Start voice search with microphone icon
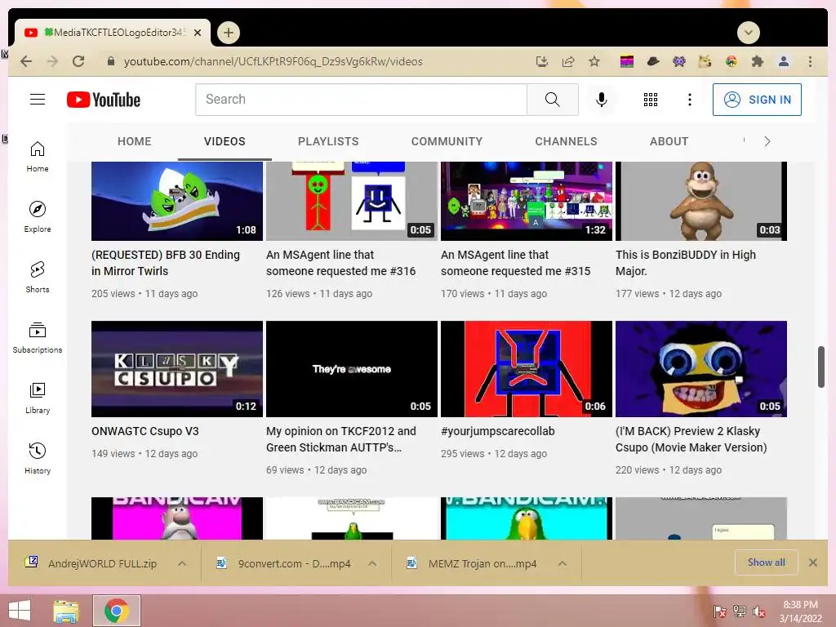 [602, 99]
